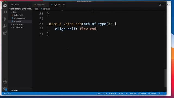Click the .dice-3 selector text

54,24
